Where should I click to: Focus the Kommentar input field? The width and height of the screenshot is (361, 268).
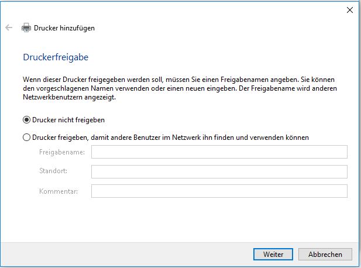219,191
